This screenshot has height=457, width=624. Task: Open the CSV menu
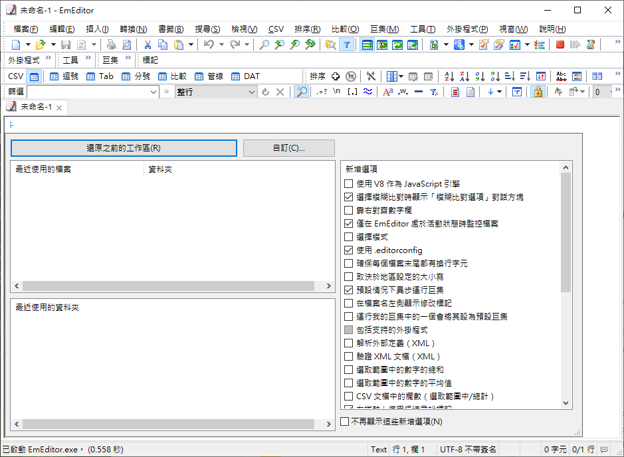point(276,29)
